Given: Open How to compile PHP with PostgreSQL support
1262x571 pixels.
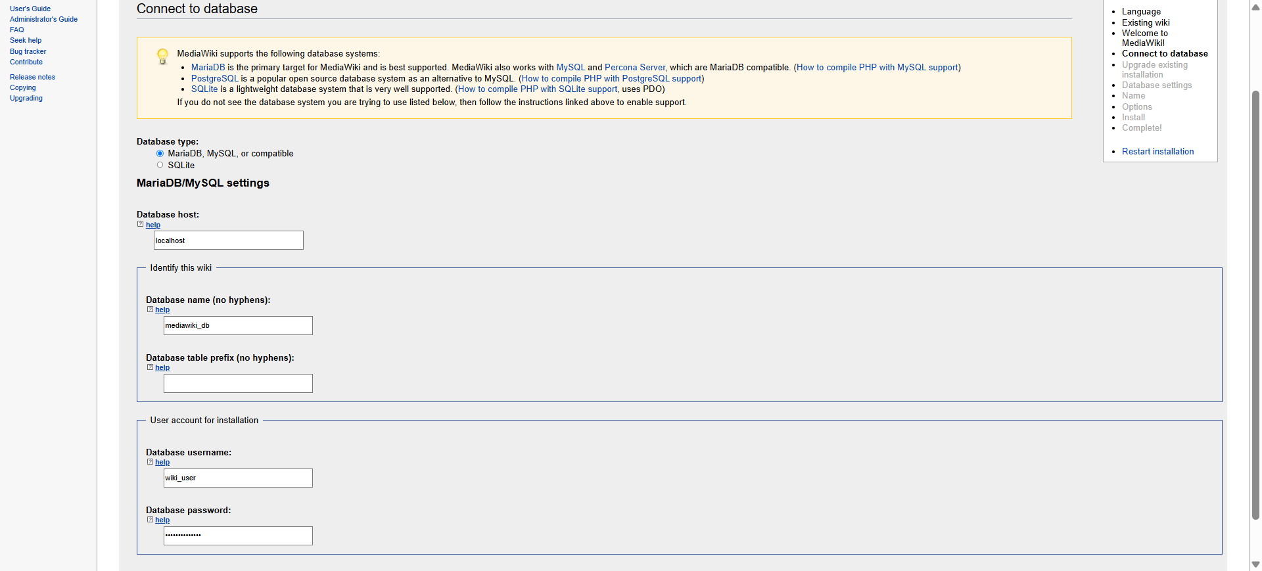Looking at the screenshot, I should [611, 78].
